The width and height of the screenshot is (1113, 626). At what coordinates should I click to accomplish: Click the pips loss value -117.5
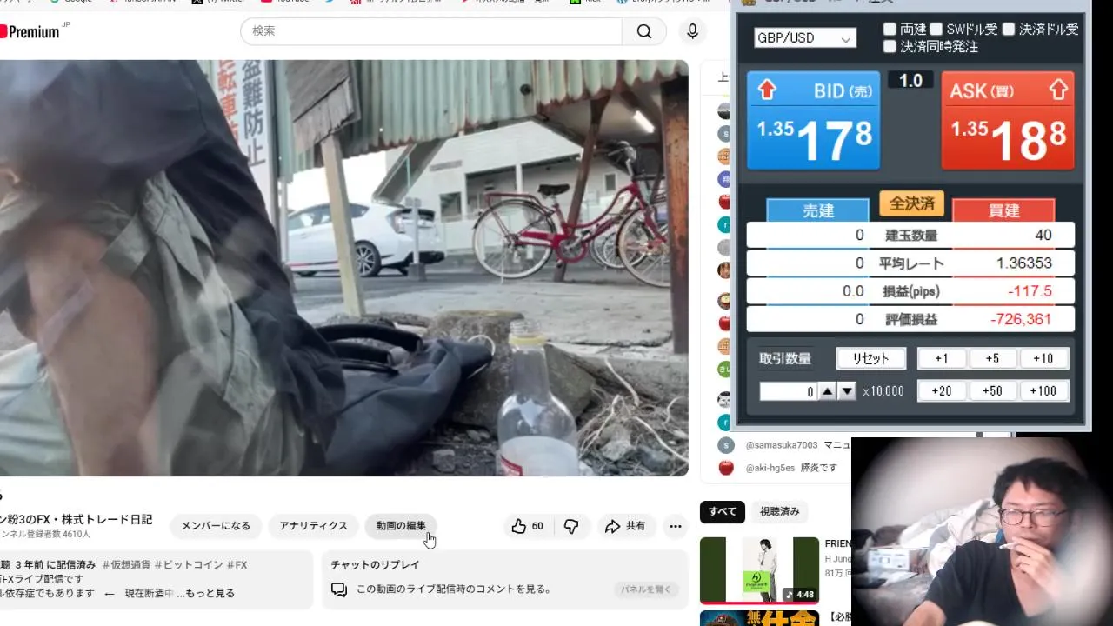pos(1030,291)
